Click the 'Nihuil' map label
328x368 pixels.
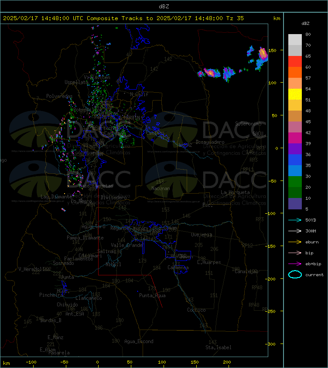click(x=113, y=264)
